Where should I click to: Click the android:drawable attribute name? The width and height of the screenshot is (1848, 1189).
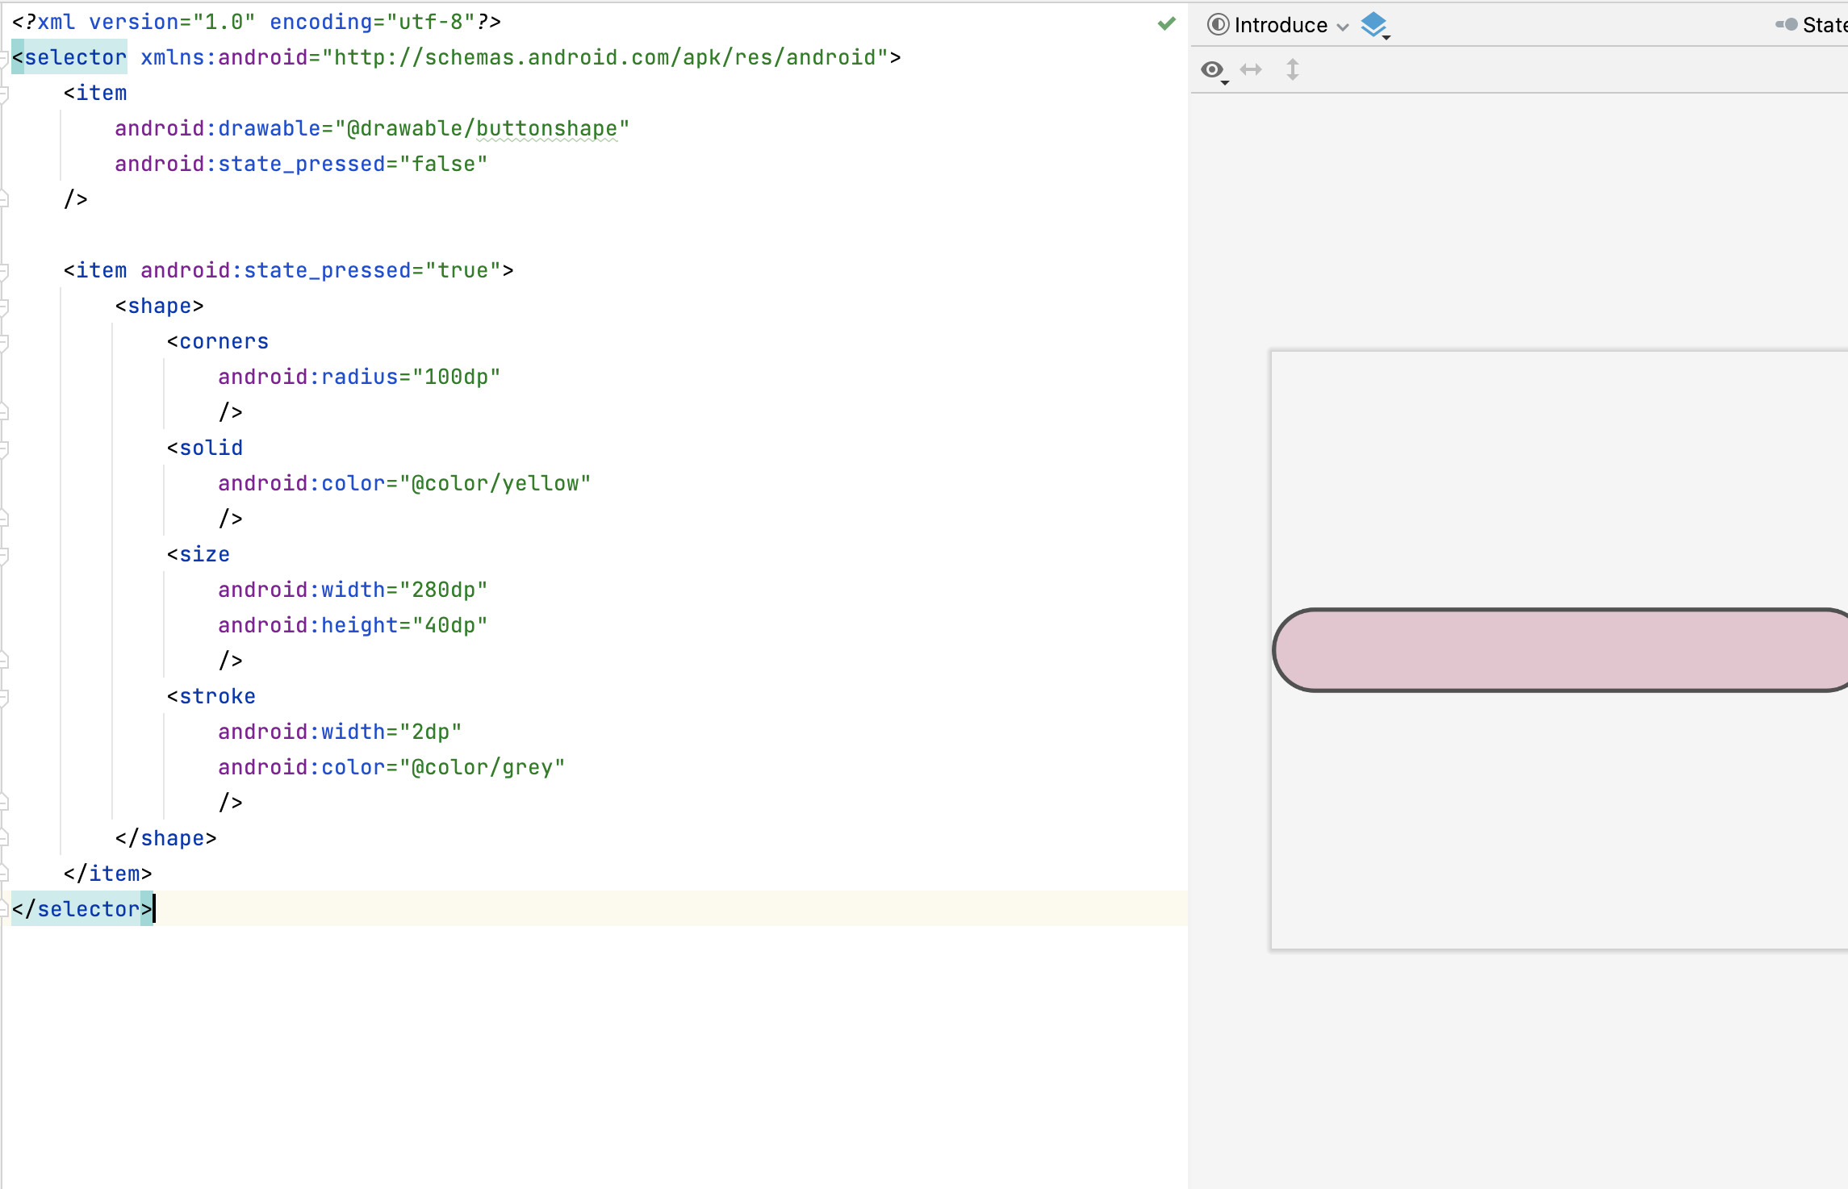[x=218, y=129]
